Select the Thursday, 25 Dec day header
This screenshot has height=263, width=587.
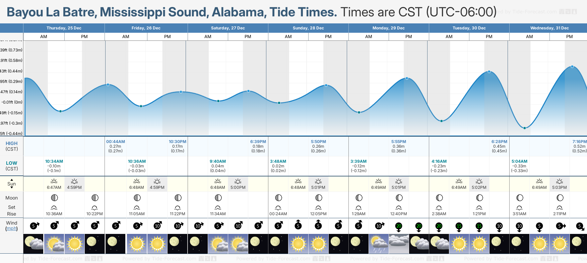64,28
